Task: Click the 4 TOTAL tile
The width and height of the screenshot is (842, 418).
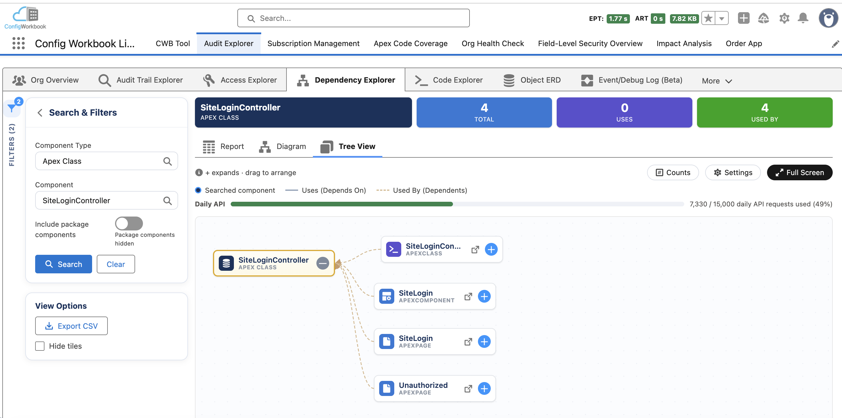Action: point(484,112)
